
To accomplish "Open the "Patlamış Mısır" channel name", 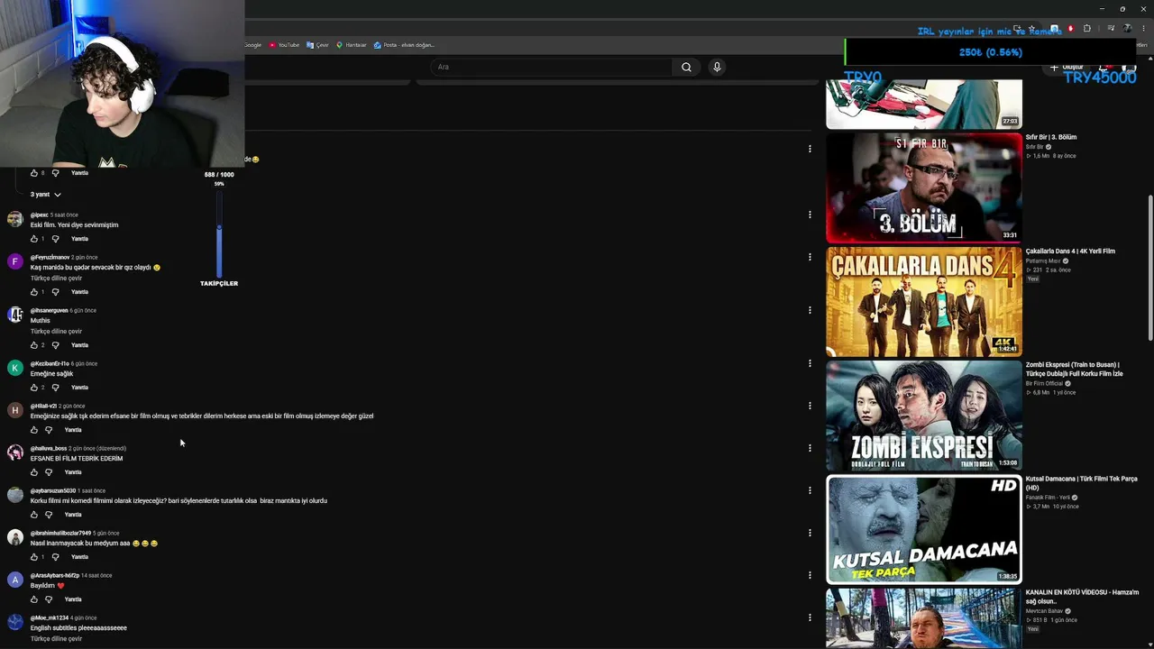I will coord(1043,261).
